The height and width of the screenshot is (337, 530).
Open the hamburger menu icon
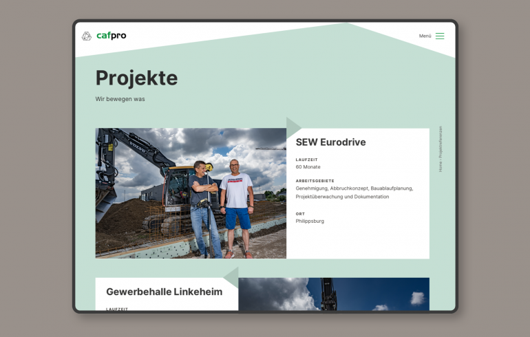440,36
